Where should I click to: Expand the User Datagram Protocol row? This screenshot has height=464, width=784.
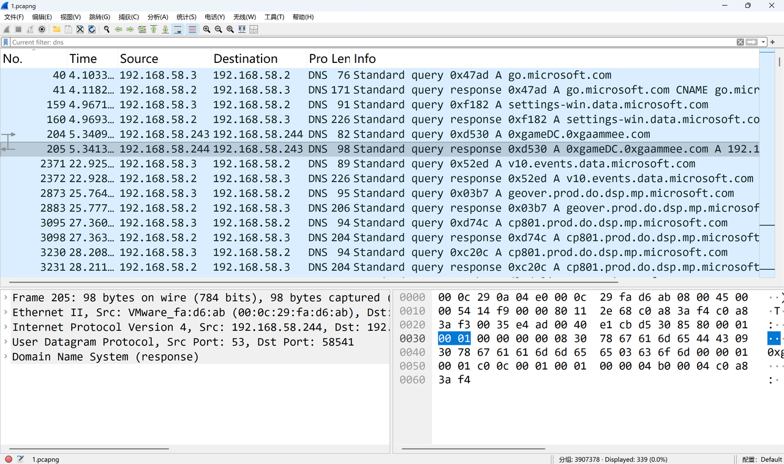6,342
